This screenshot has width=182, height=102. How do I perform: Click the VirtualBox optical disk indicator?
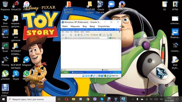pyautogui.click(x=86, y=76)
